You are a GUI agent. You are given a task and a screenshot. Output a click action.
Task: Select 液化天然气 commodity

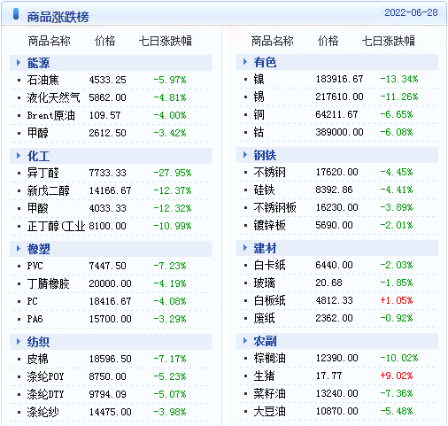pyautogui.click(x=53, y=97)
